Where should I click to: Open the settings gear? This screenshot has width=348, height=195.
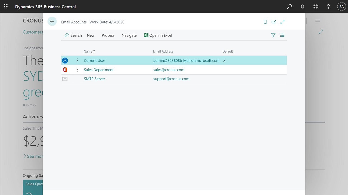[x=315, y=6]
